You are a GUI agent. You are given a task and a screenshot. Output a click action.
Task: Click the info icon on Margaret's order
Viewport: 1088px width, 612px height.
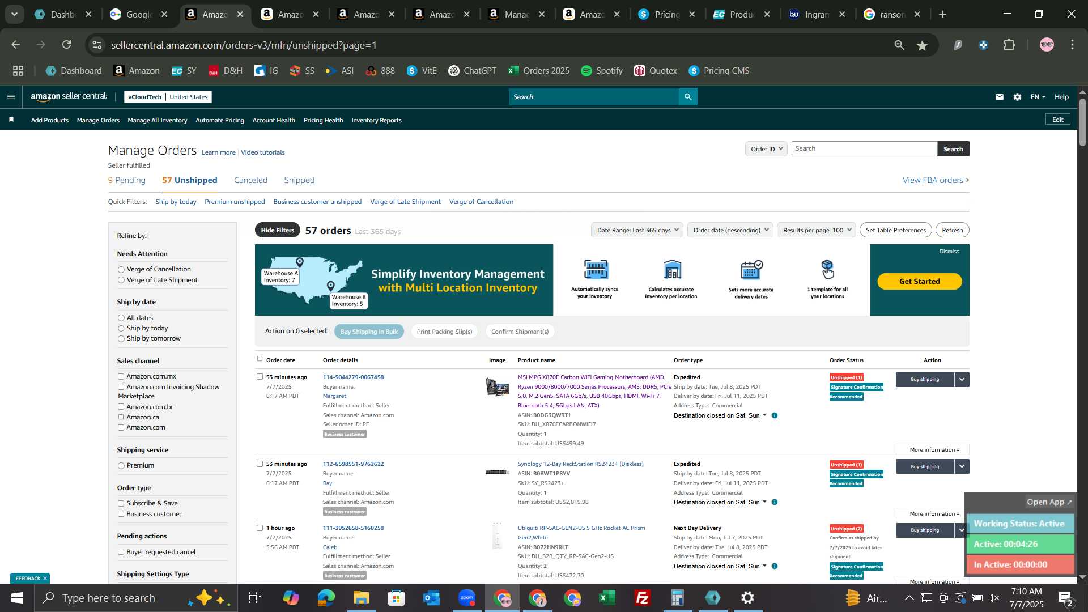(x=775, y=415)
